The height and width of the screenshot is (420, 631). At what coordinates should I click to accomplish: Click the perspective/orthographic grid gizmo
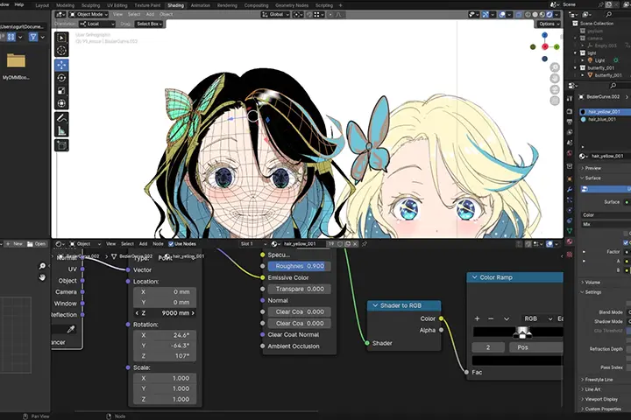point(555,101)
